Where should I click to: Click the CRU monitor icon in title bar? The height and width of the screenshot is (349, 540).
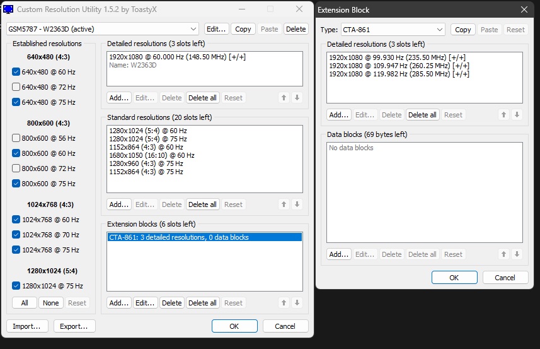click(x=8, y=9)
